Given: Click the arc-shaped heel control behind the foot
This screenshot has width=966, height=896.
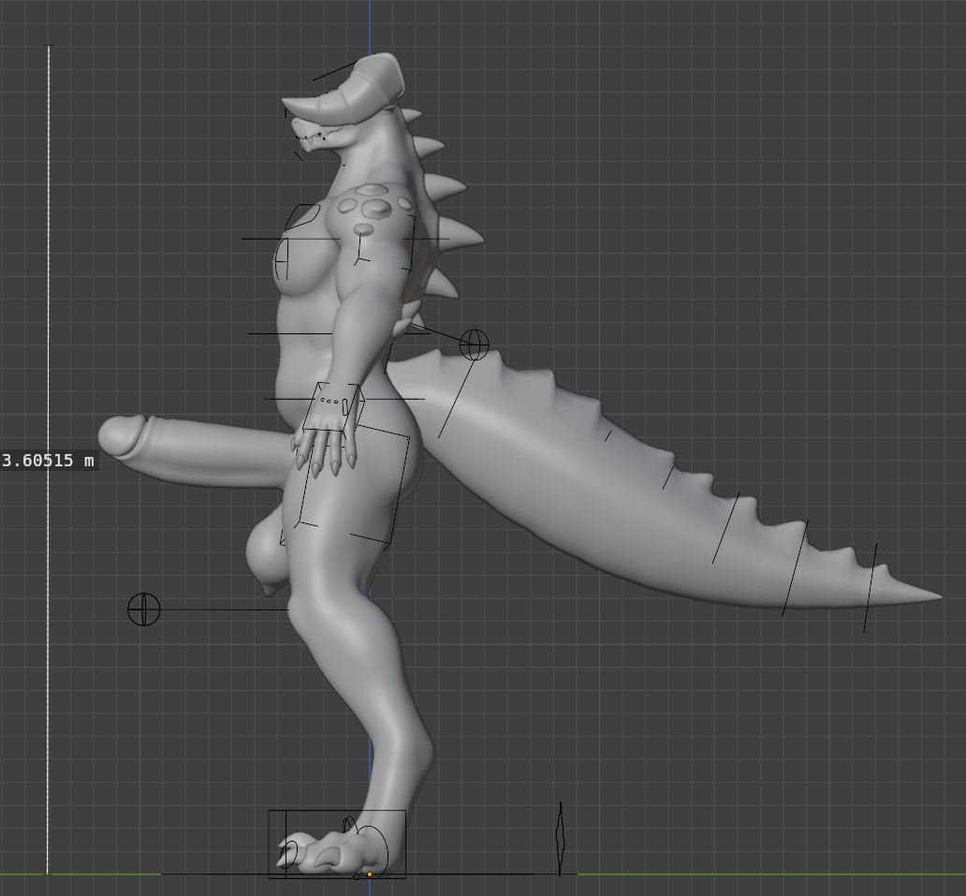Looking at the screenshot, I should (x=378, y=847).
